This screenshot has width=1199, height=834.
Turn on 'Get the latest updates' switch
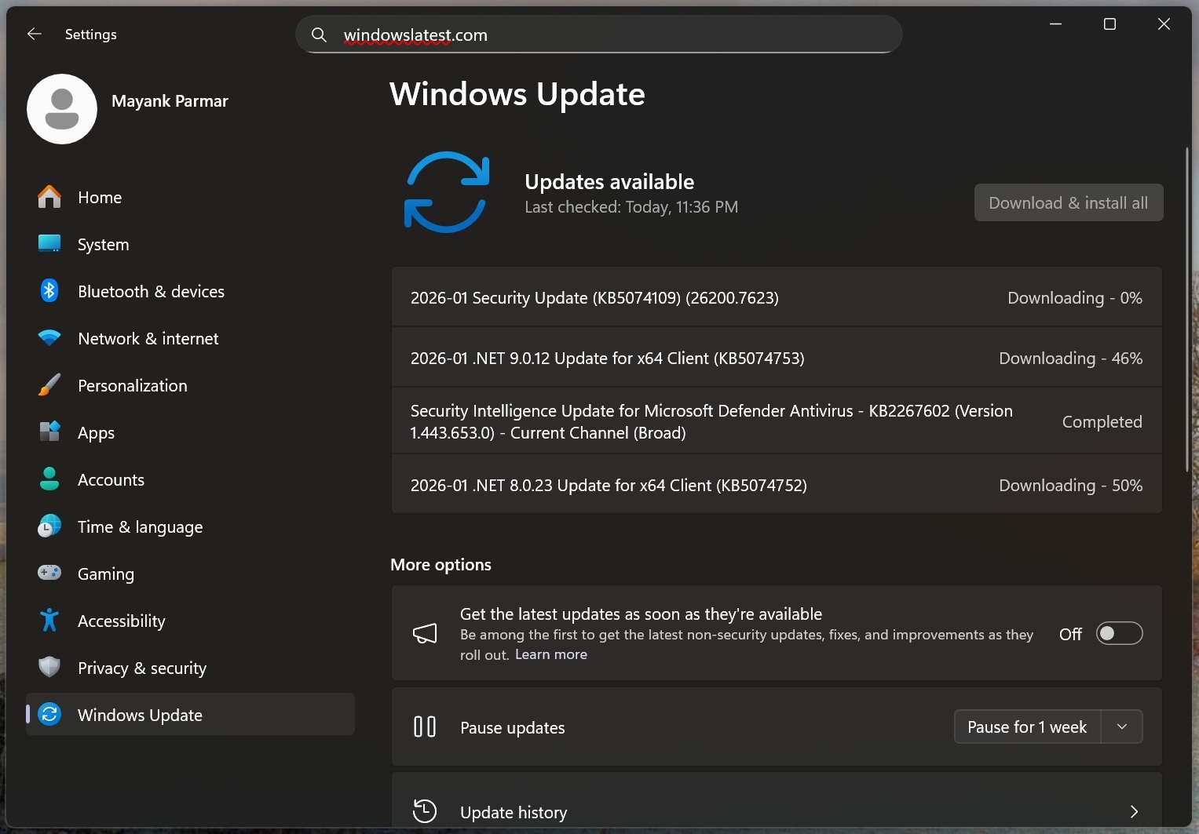(1118, 633)
